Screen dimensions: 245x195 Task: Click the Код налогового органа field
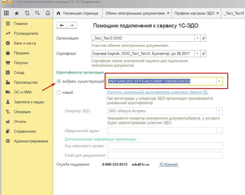(165, 146)
